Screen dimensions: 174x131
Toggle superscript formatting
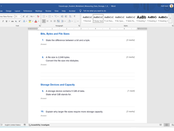(19, 21)
